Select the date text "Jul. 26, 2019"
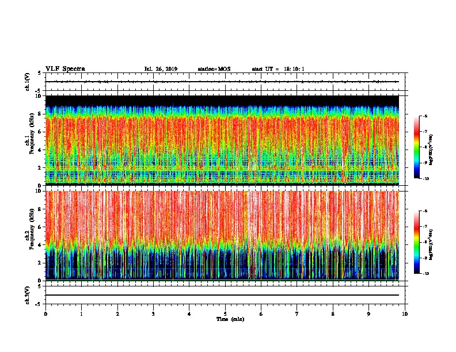456x352 pixels. tap(161, 69)
